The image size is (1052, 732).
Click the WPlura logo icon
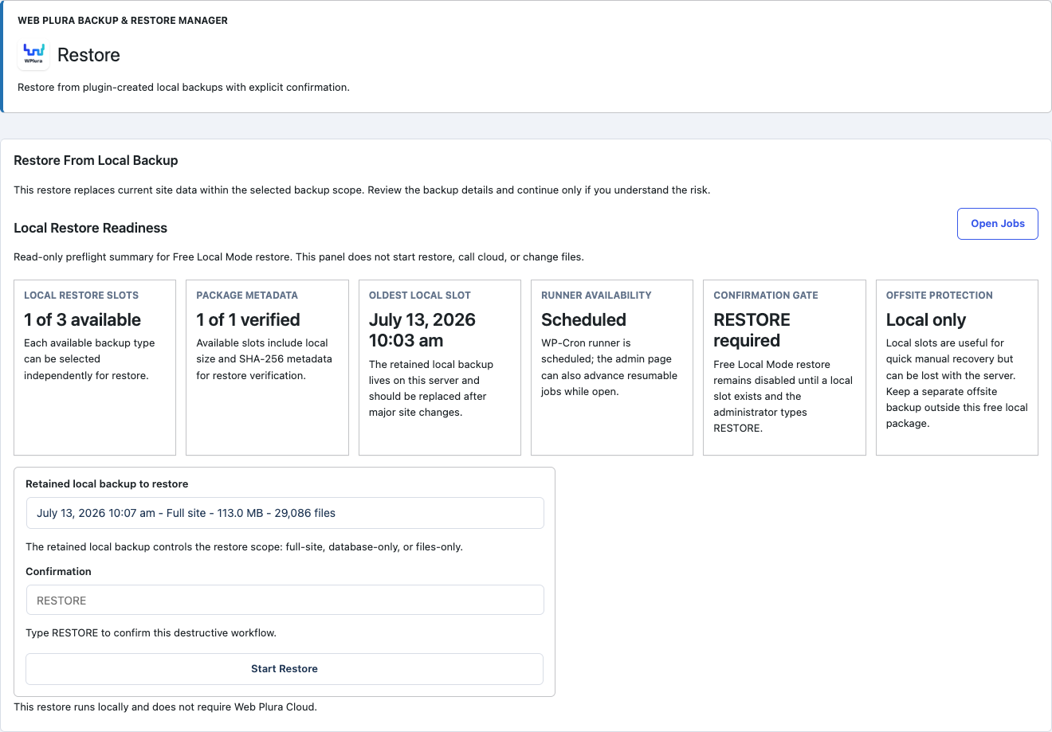pyautogui.click(x=33, y=55)
